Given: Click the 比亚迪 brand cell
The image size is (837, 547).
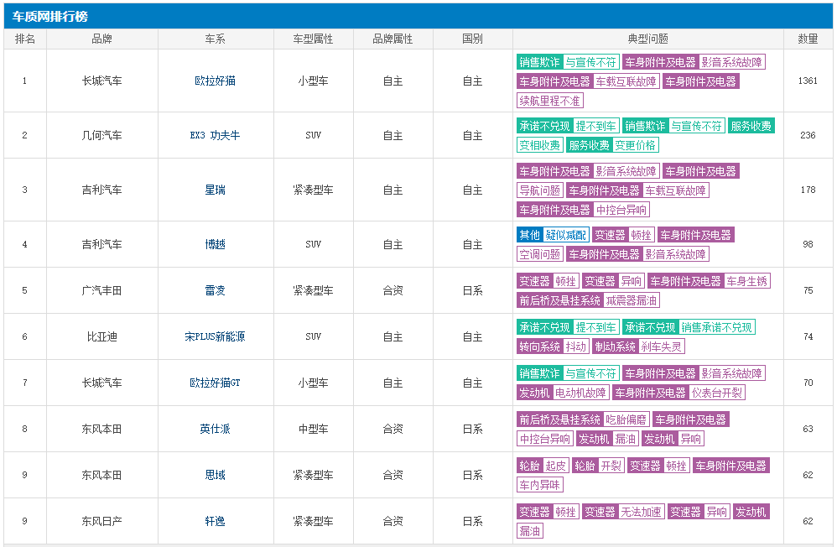Looking at the screenshot, I should pyautogui.click(x=102, y=336).
